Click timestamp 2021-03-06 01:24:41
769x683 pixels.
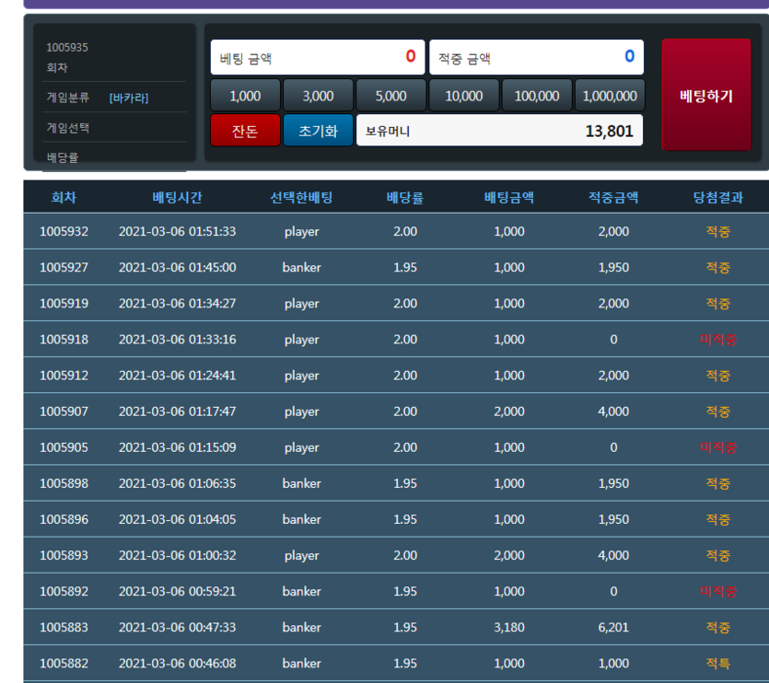pyautogui.click(x=177, y=376)
